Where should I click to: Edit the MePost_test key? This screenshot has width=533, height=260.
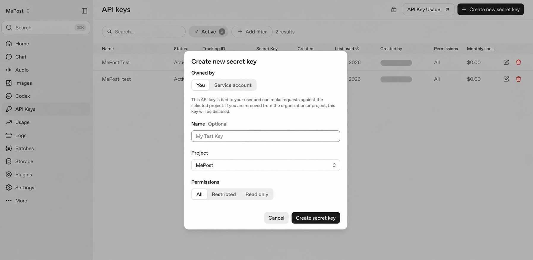[x=506, y=79]
